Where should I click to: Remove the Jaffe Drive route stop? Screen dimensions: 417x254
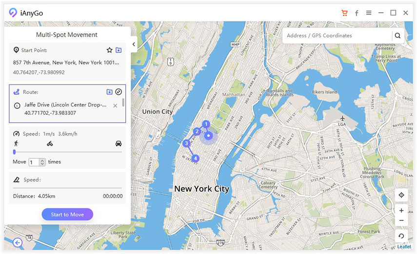(x=115, y=106)
